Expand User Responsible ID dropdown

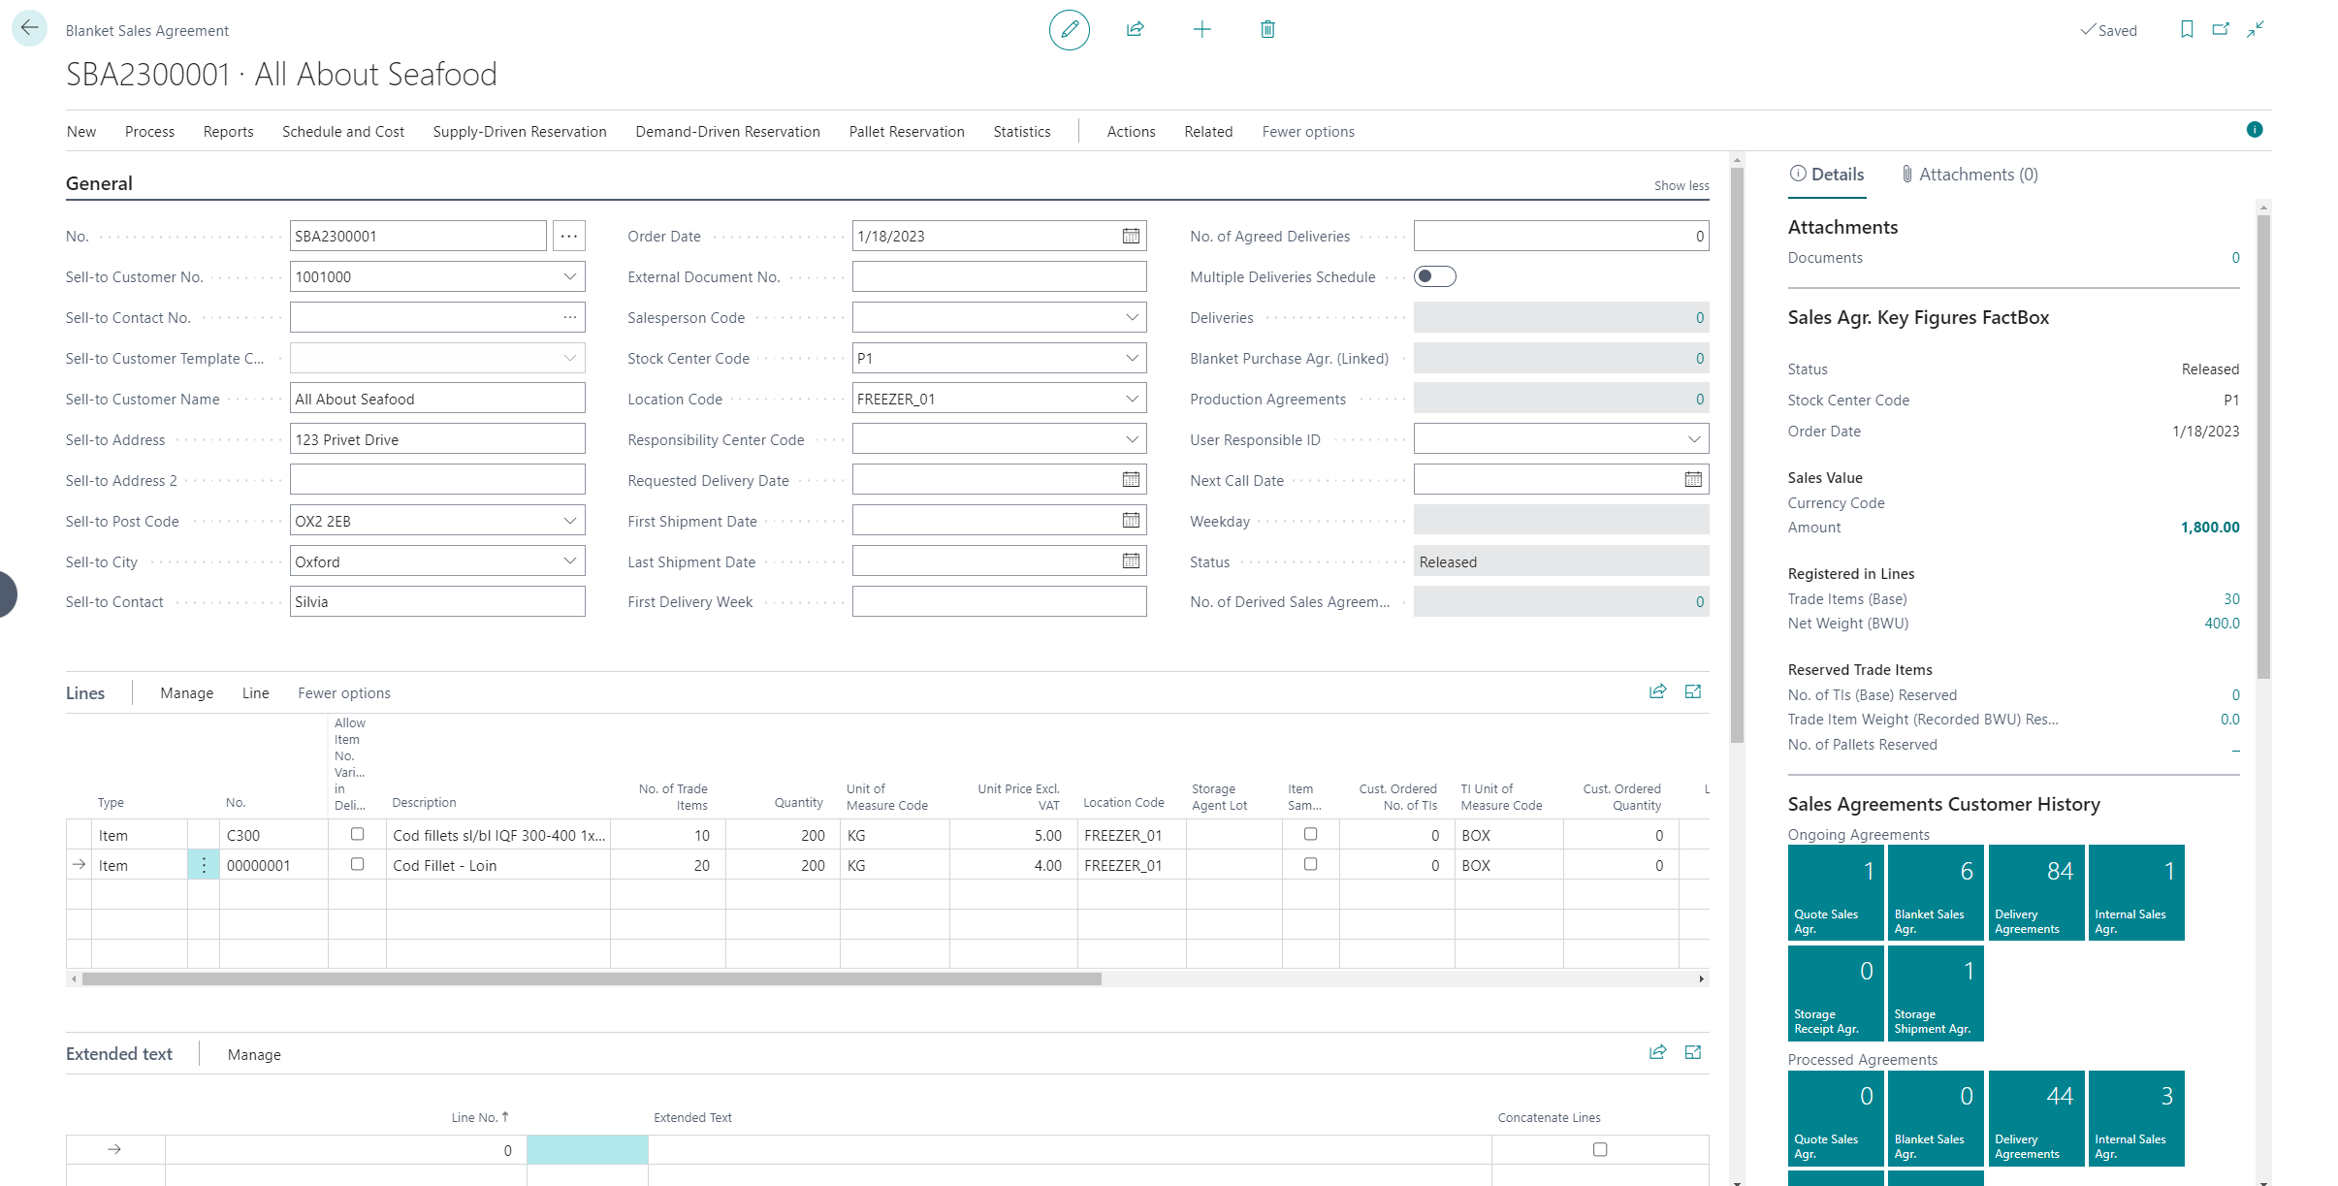(1693, 439)
